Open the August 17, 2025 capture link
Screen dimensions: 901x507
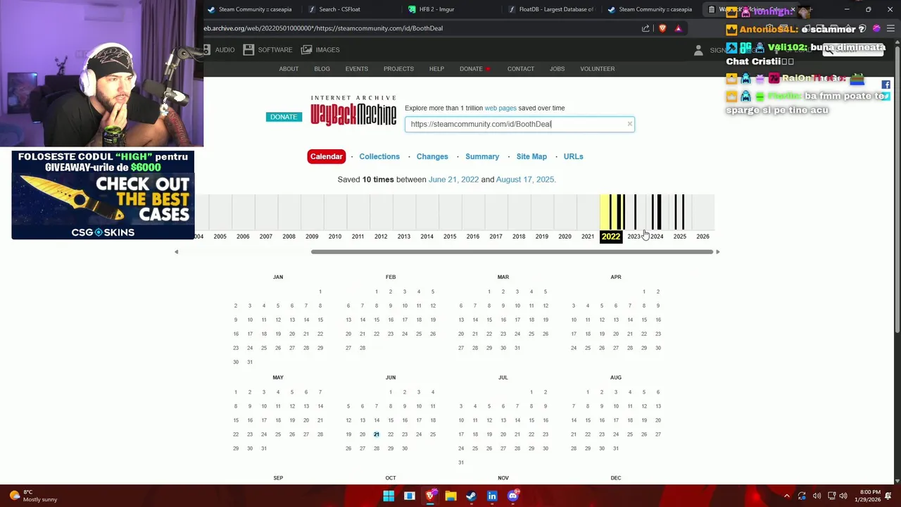click(524, 180)
